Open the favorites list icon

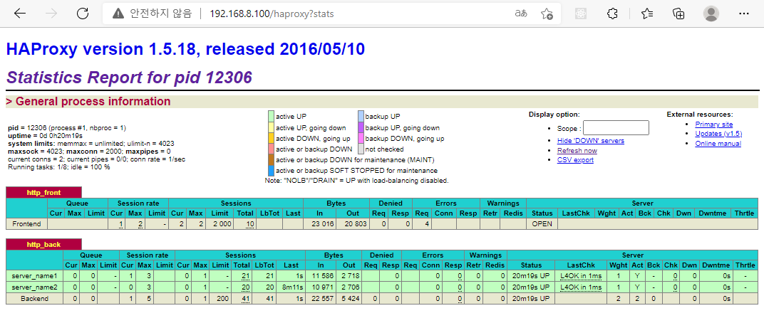click(646, 14)
